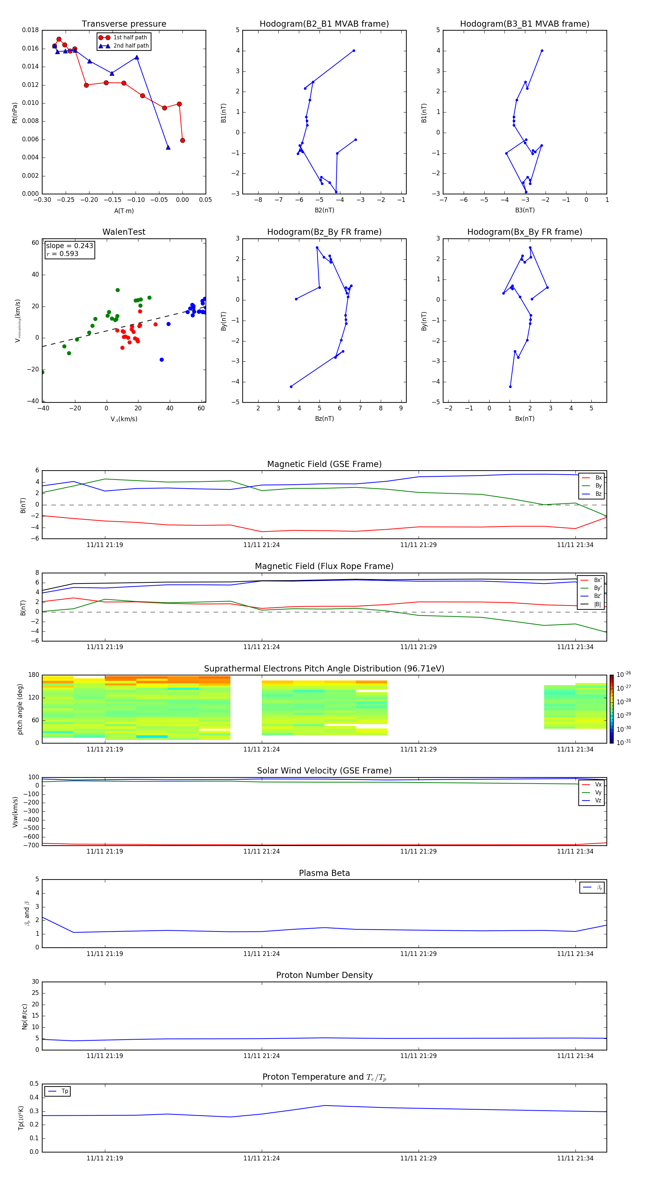Click the Tp legend entry
This screenshot has height=1190, width=649.
pos(58,1091)
